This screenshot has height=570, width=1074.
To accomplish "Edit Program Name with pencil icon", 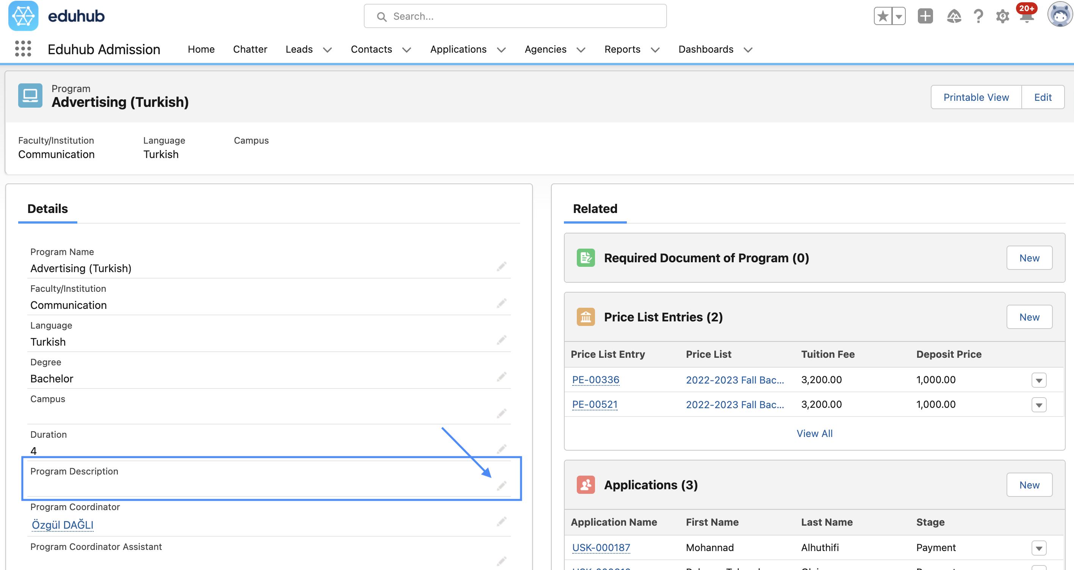I will point(501,266).
